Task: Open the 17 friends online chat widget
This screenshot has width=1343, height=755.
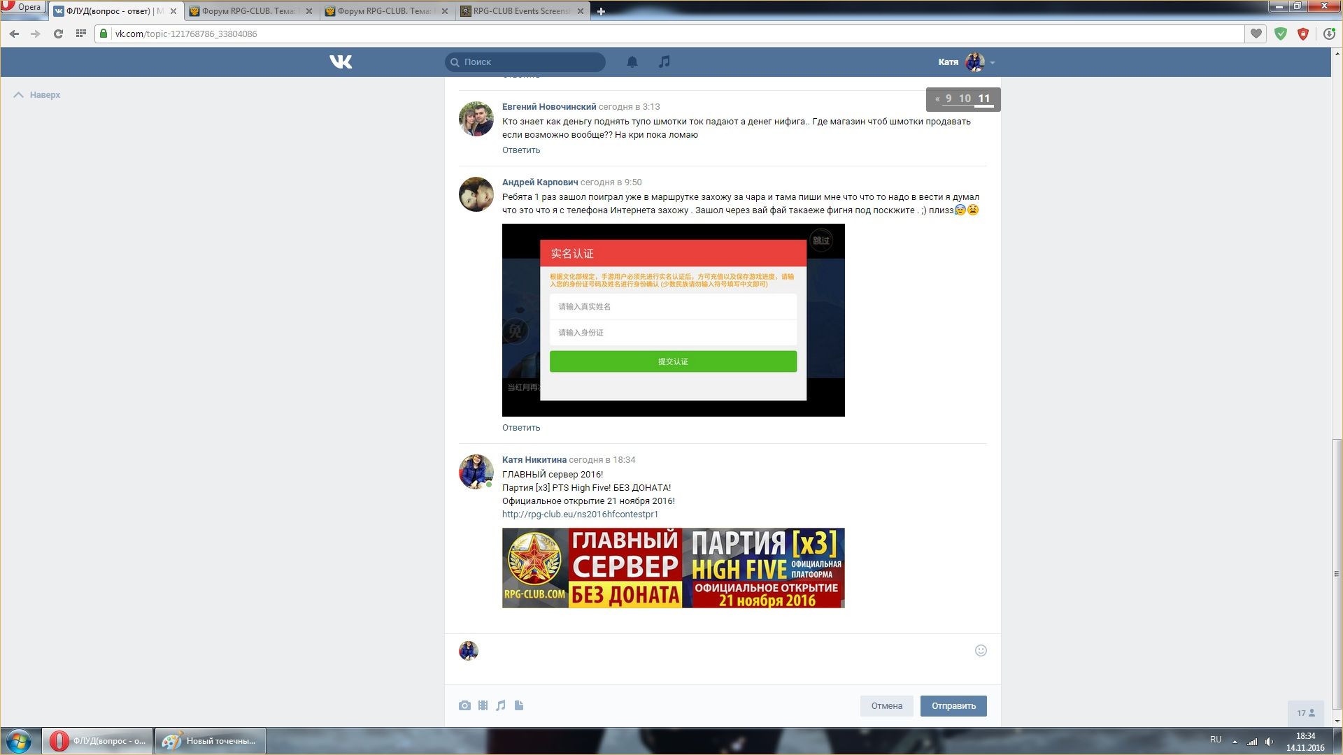Action: pyautogui.click(x=1305, y=713)
